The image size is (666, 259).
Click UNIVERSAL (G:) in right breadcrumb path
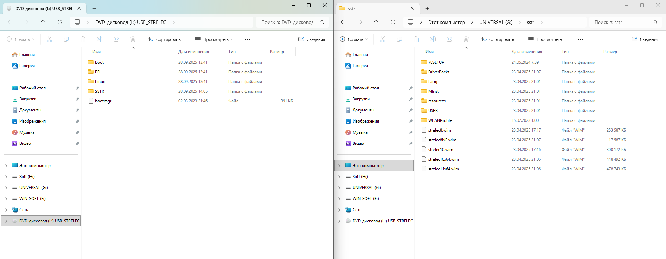496,22
